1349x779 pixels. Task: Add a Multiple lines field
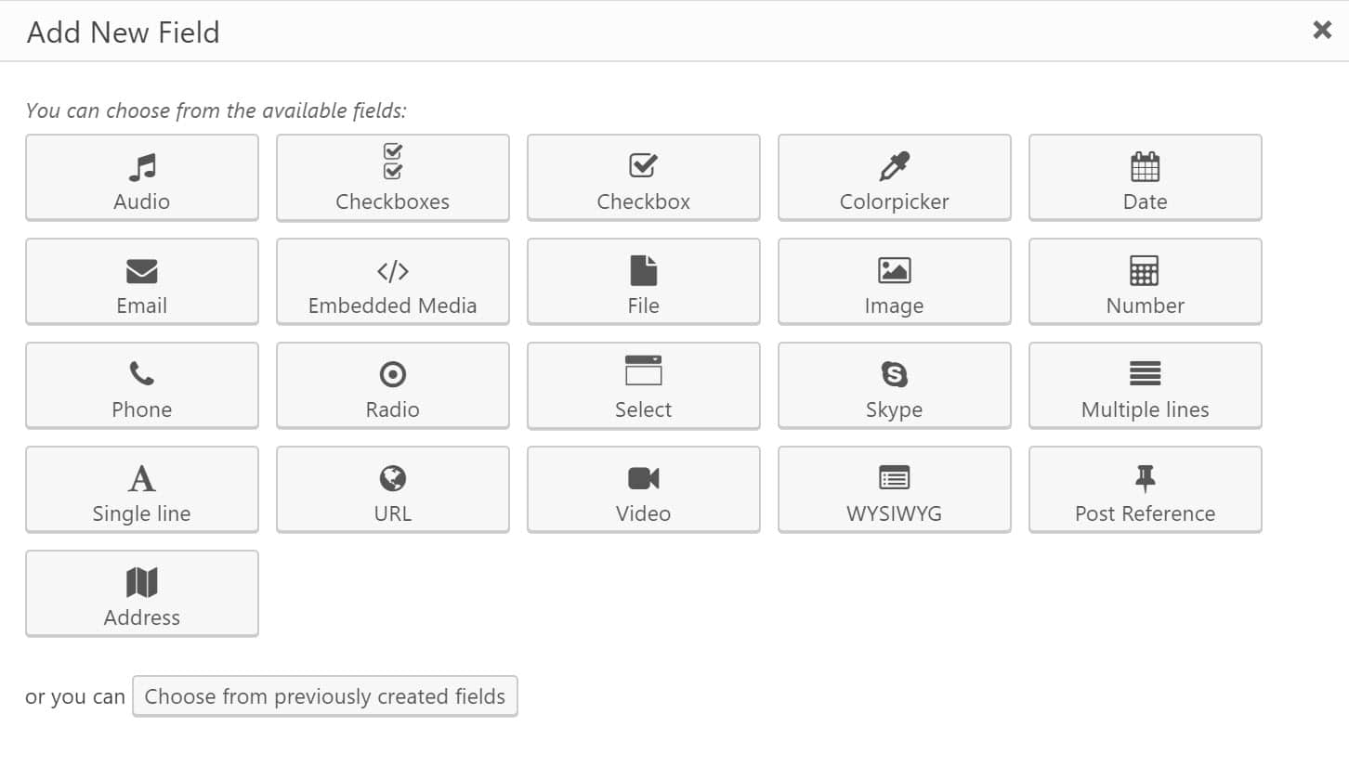1145,385
